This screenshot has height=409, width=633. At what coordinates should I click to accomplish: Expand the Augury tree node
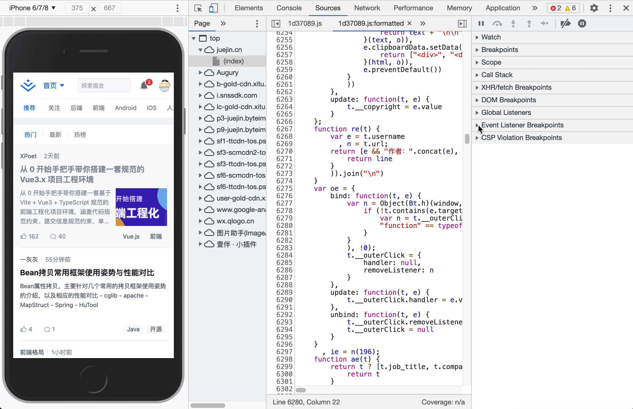click(200, 73)
